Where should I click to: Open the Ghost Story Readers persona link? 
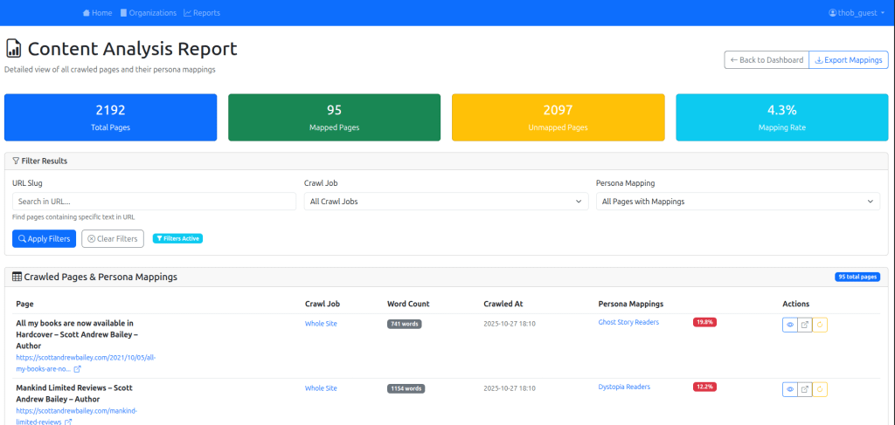click(628, 322)
